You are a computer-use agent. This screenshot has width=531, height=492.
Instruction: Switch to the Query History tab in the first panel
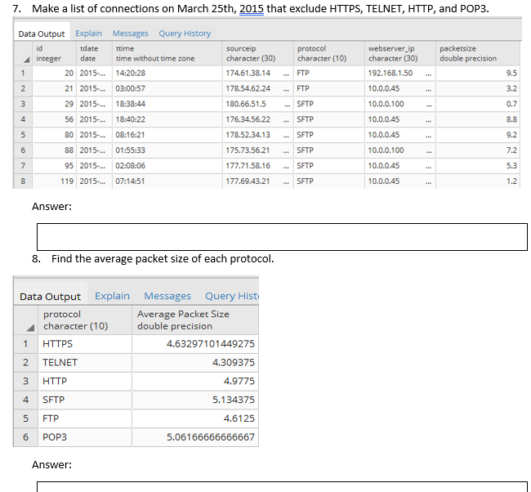click(x=185, y=34)
